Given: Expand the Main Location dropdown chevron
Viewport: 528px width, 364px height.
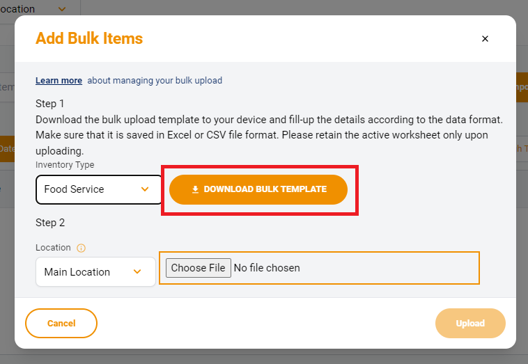Looking at the screenshot, I should (x=137, y=271).
